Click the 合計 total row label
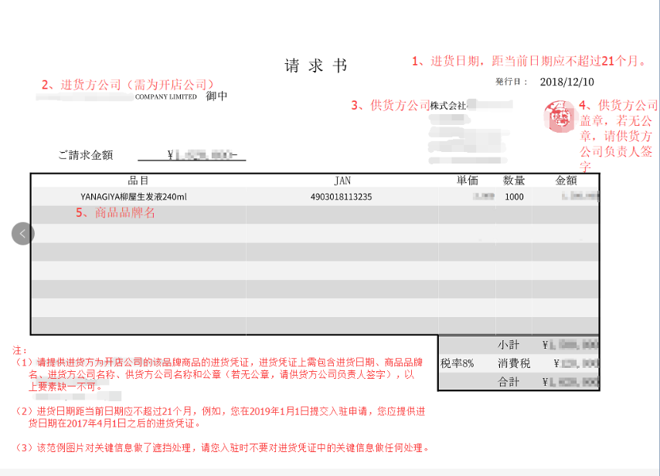 pos(509,382)
